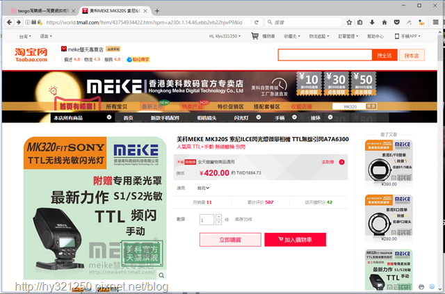Screen dimensions: 445x294
Task: Click the Taobao.com logo
Action: [x=31, y=55]
